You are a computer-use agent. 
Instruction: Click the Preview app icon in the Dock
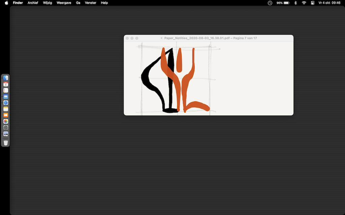[6, 134]
